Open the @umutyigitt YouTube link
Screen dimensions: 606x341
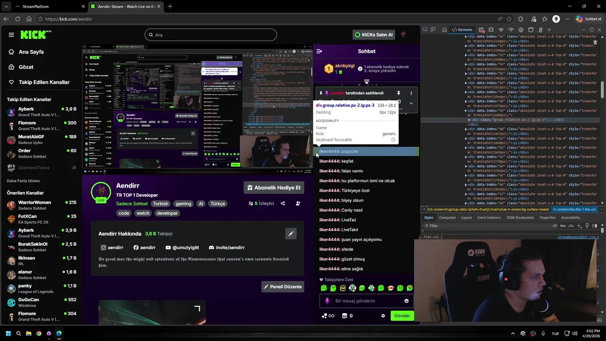tap(182, 248)
